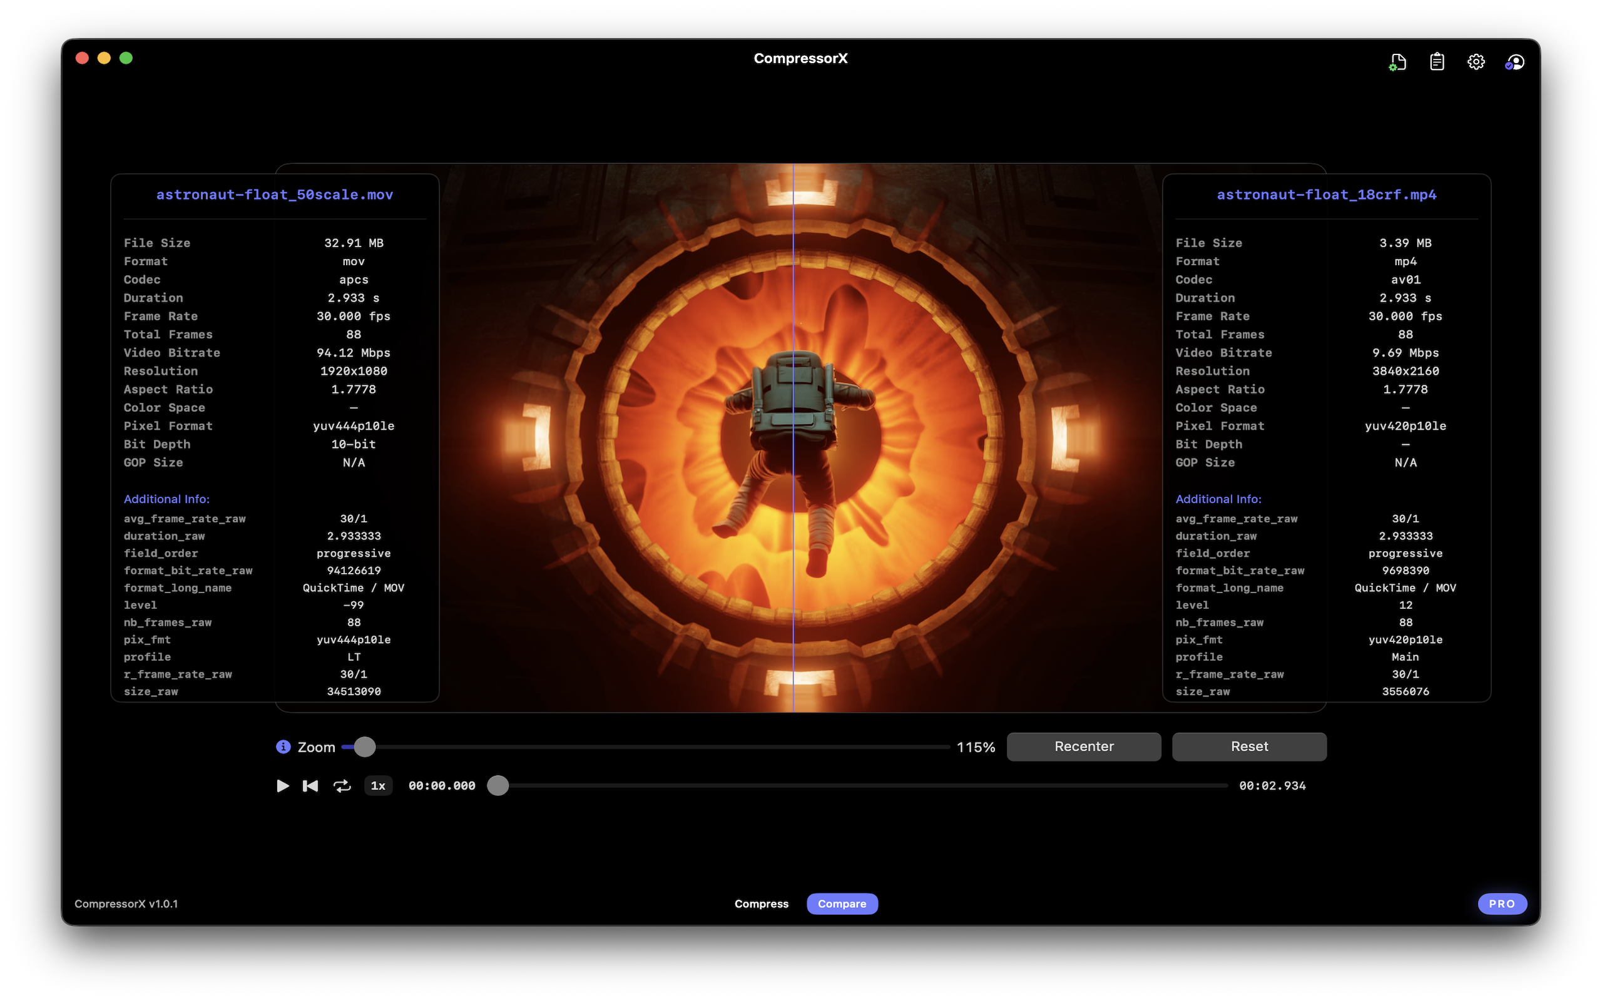Open the app settings gear
1602x1001 pixels.
pos(1476,61)
